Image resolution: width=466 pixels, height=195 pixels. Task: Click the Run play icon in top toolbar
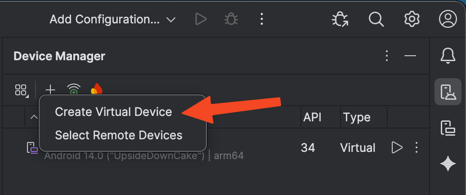point(201,19)
